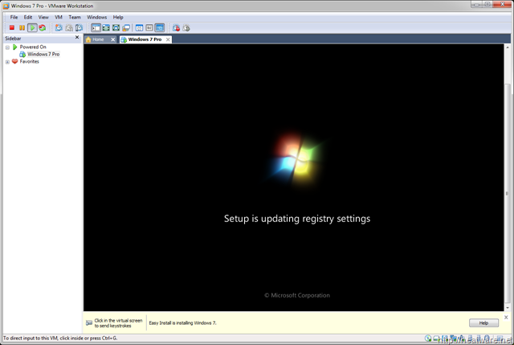Take a snapshot using the toolbar icon
Image resolution: width=514 pixels, height=345 pixels.
point(59,28)
